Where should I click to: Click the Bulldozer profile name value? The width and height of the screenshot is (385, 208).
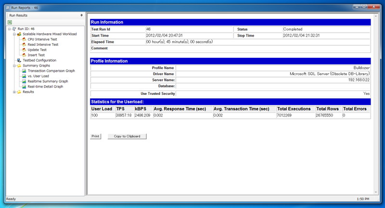(x=361, y=68)
